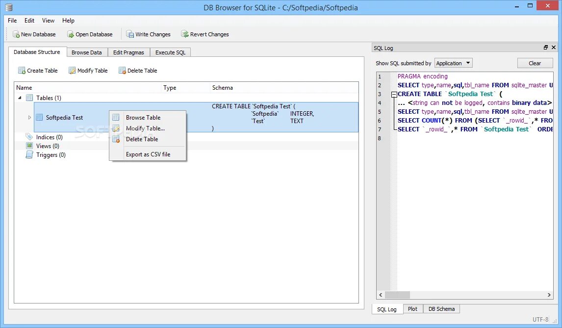The height and width of the screenshot is (328, 562).
Task: Switch to the SQL Log bottom tab
Action: click(x=387, y=309)
